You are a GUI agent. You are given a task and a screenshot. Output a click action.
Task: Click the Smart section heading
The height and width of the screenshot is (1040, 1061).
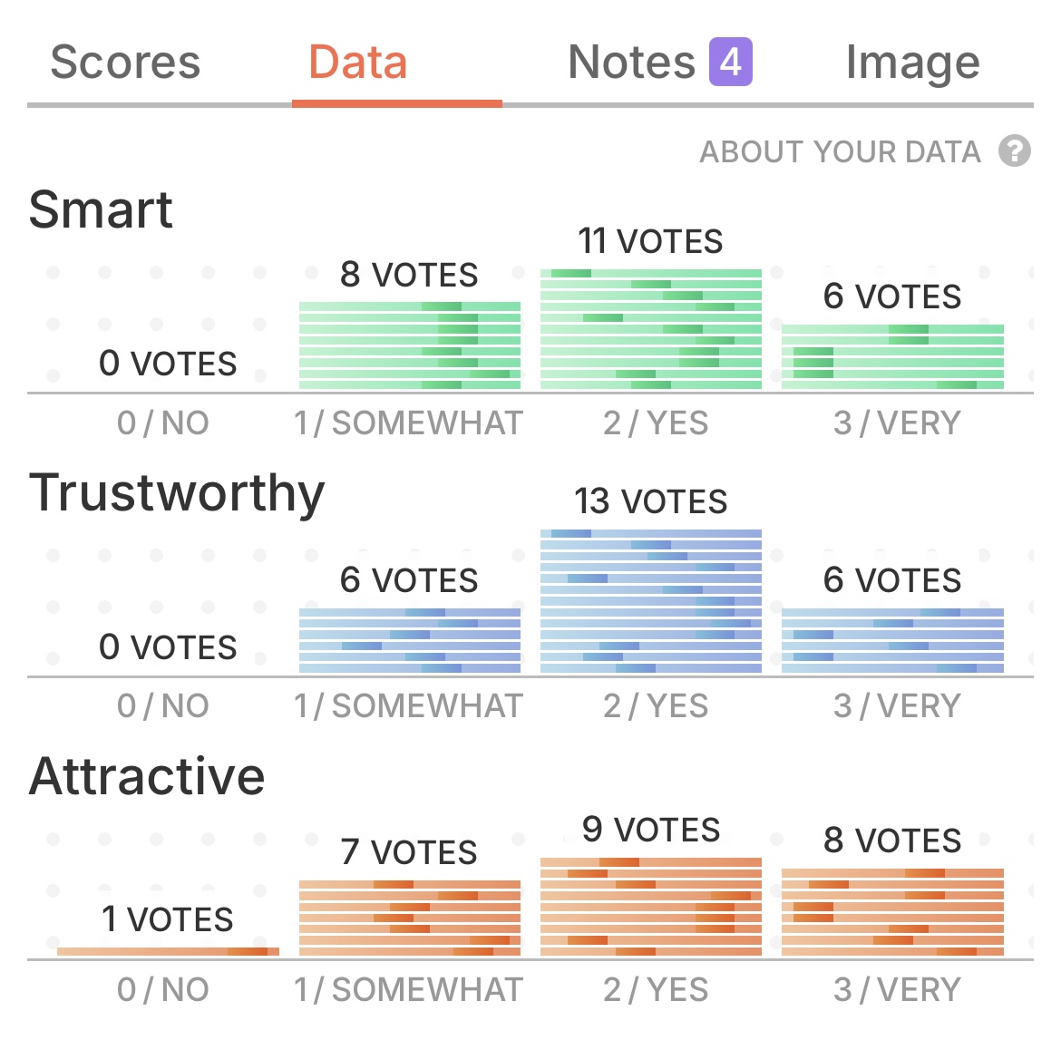click(101, 210)
